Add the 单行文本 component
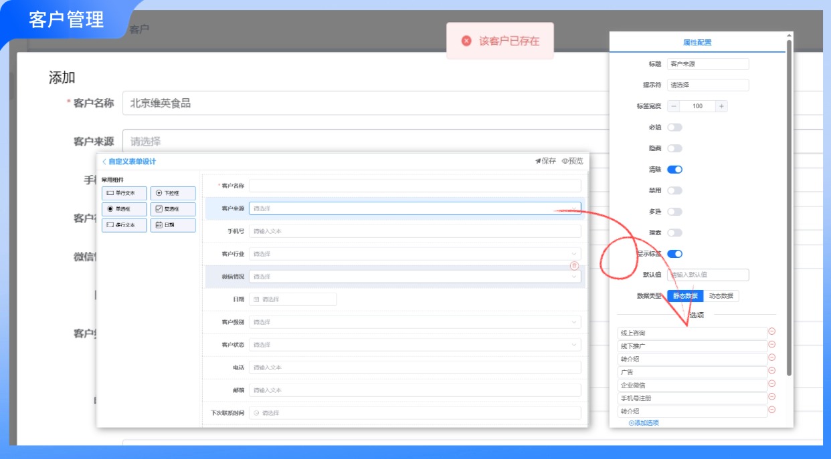831x459 pixels. click(124, 193)
